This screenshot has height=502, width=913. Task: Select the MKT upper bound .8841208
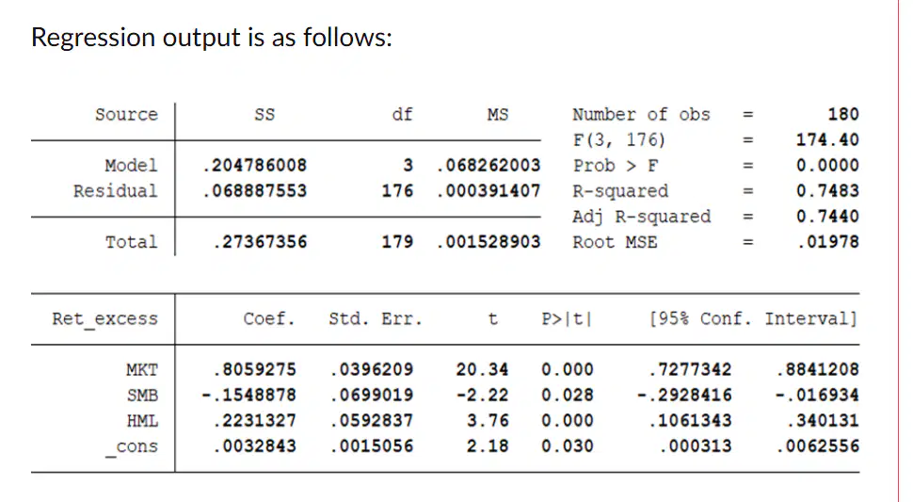coord(818,370)
